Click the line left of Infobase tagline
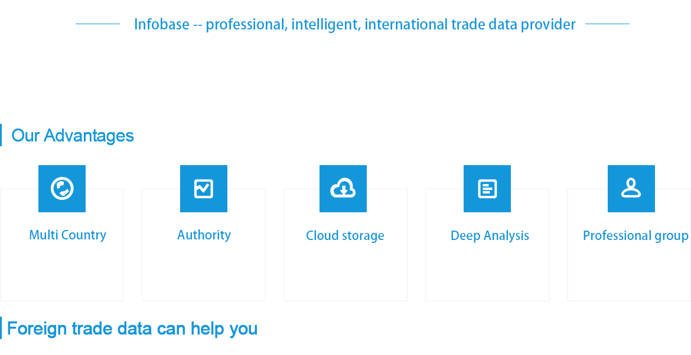Screen dimensions: 691x355 pos(98,24)
